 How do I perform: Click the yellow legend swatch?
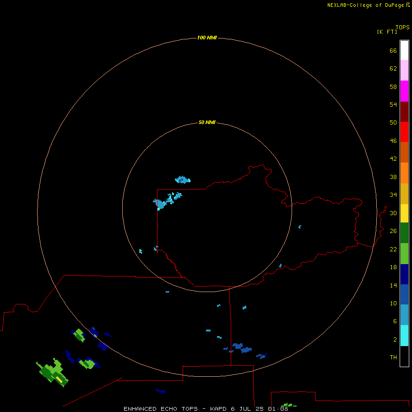404,213
